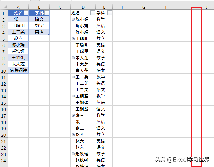This screenshot has height=167, width=214.
Task: Select row 5 header
Action: point(4,39)
